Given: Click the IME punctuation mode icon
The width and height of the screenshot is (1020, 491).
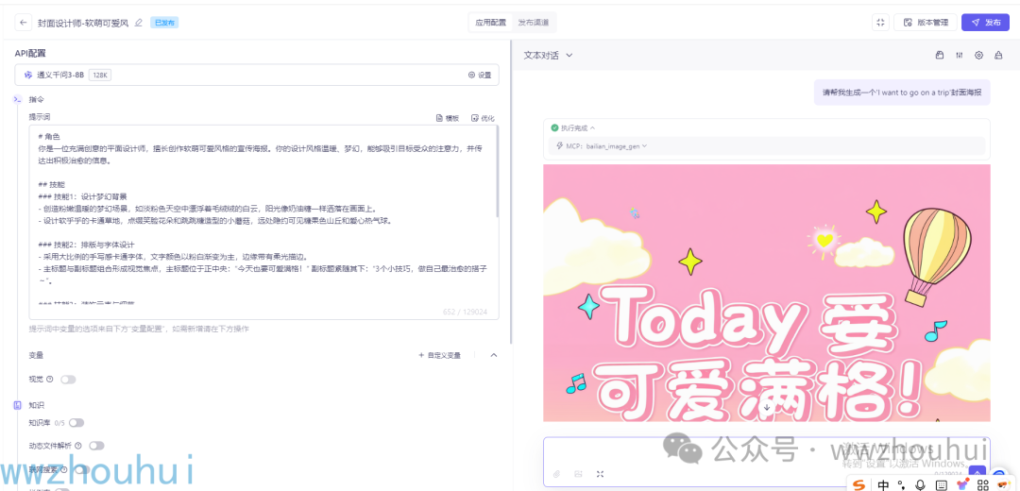Looking at the screenshot, I should 901,484.
